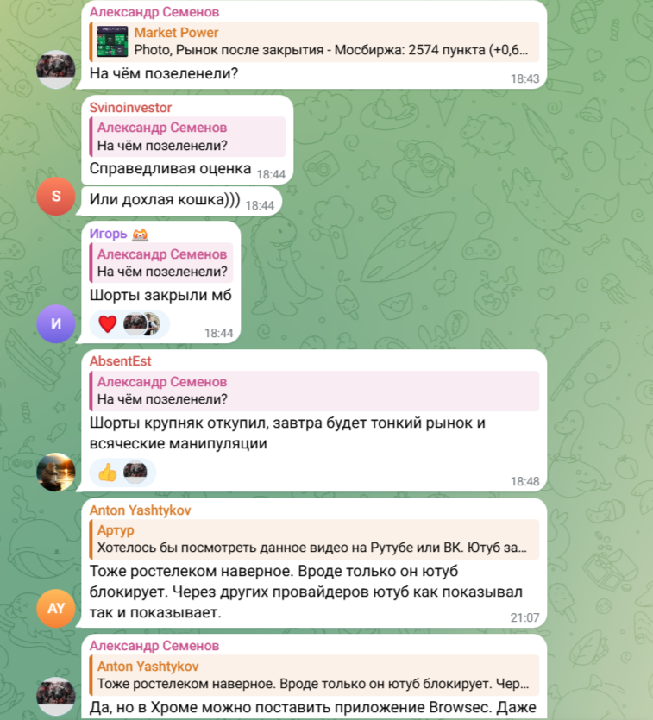The image size is (653, 720).
Task: Click reactor avatars on Игорь's heart reaction
Action: point(141,323)
